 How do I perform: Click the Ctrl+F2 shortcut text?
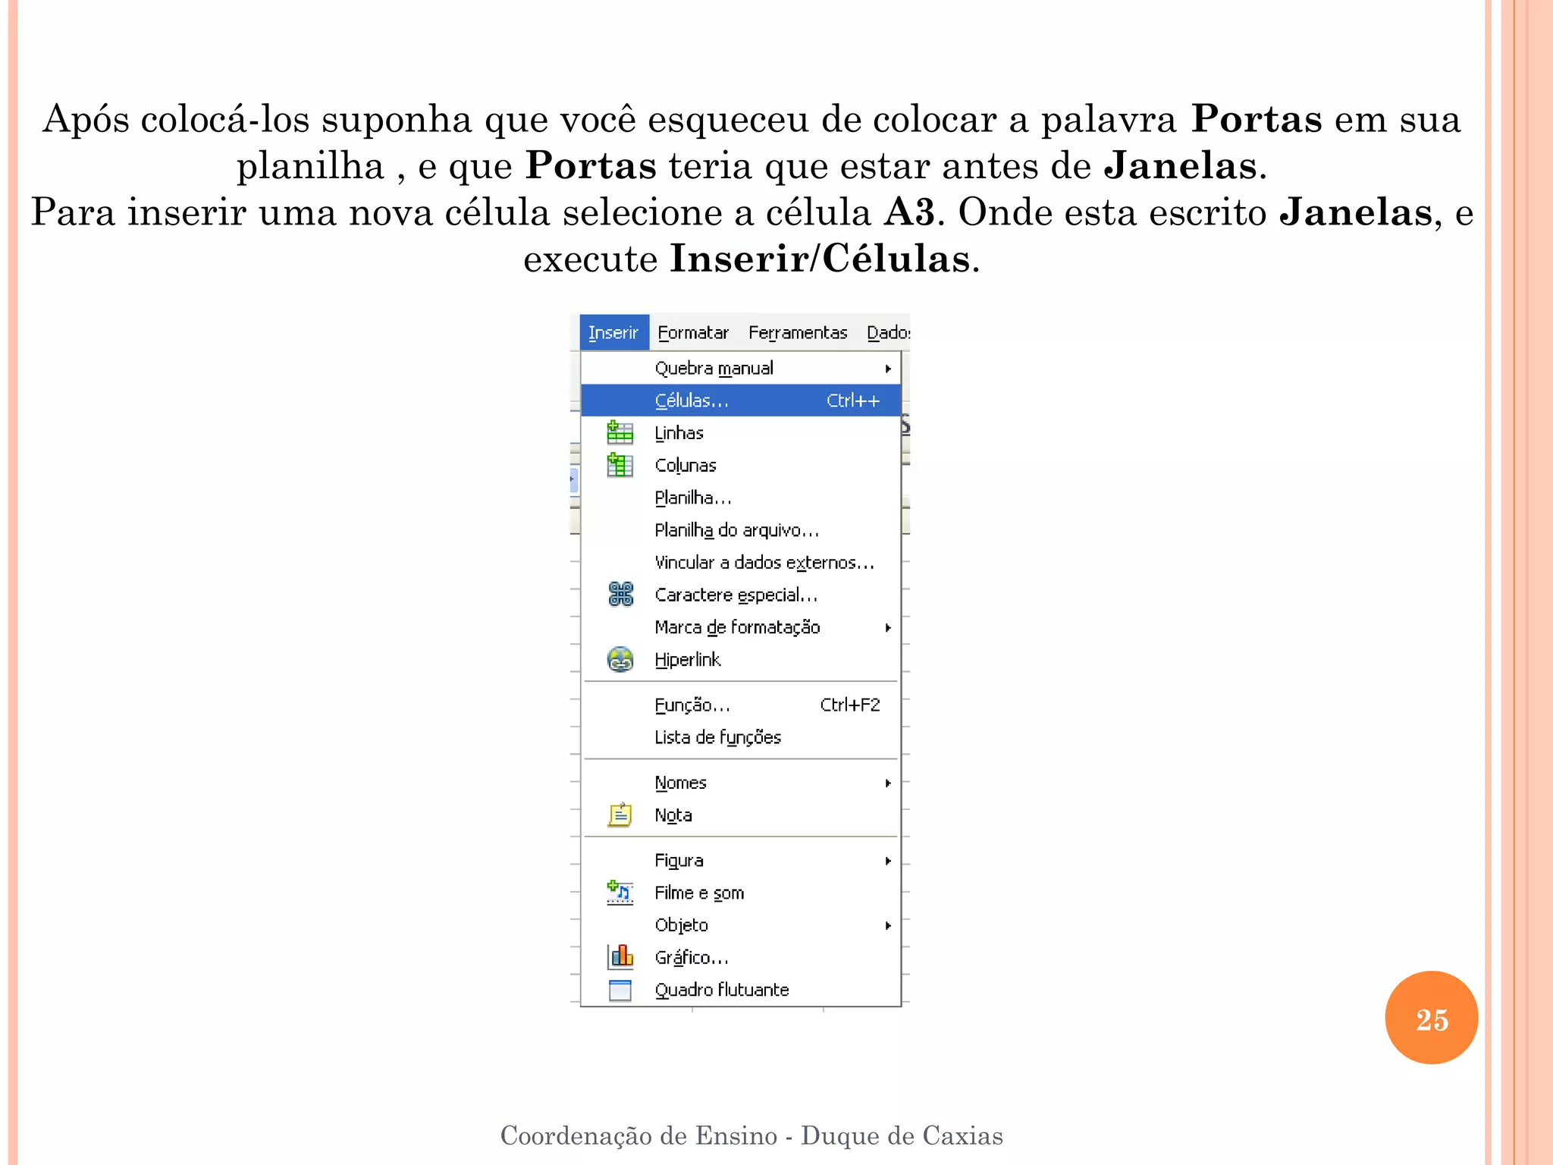pyautogui.click(x=850, y=705)
